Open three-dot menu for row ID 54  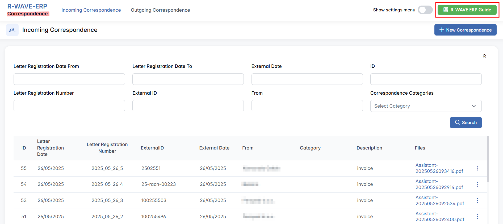click(477, 184)
